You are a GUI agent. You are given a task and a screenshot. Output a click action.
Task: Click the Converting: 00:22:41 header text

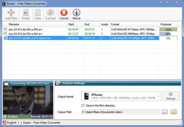[30, 83]
